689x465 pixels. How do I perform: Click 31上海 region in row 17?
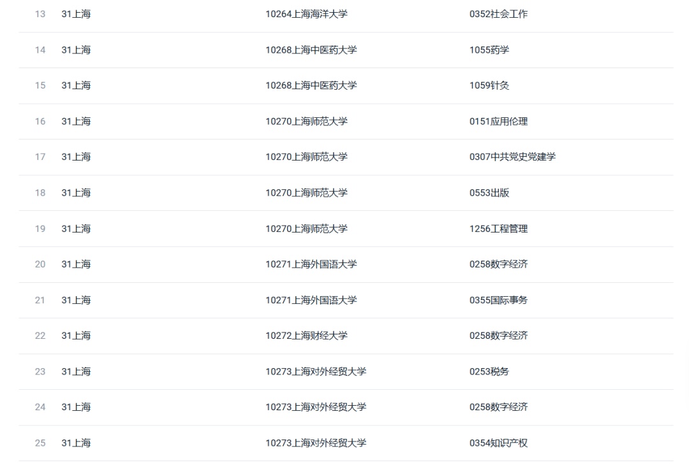76,157
